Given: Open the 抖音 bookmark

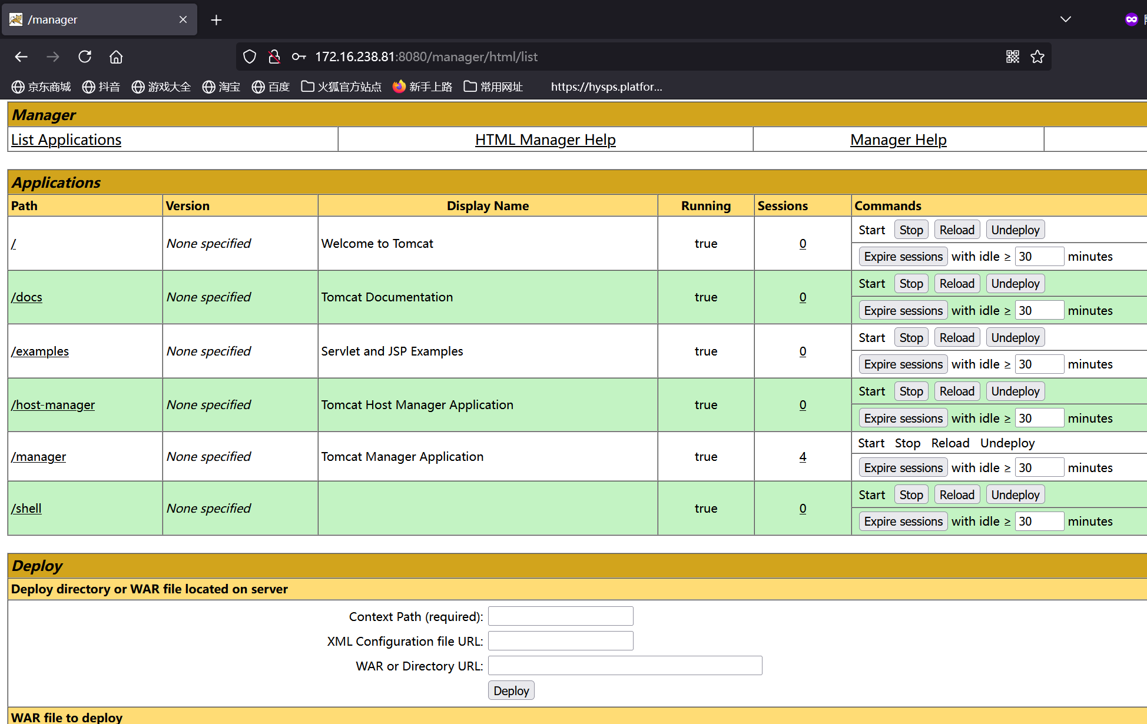Looking at the screenshot, I should (101, 87).
